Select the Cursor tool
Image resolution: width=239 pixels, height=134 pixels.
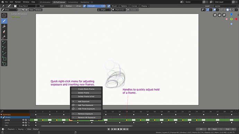pos(4,15)
